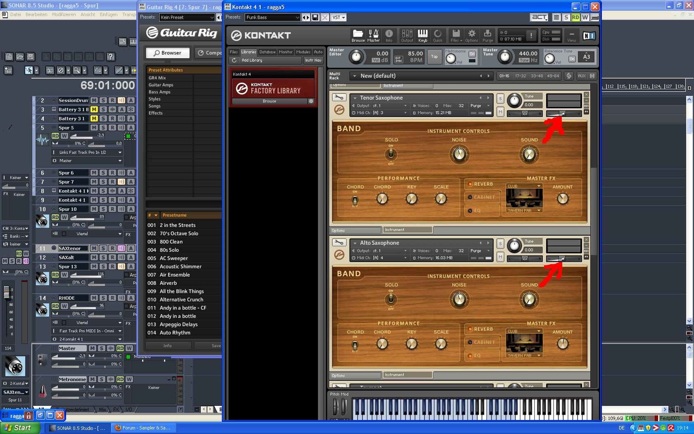Viewport: 694px width, 434px height.
Task: Open Spur 5 Links Fast Track Pro input dropdown
Action: 87,153
